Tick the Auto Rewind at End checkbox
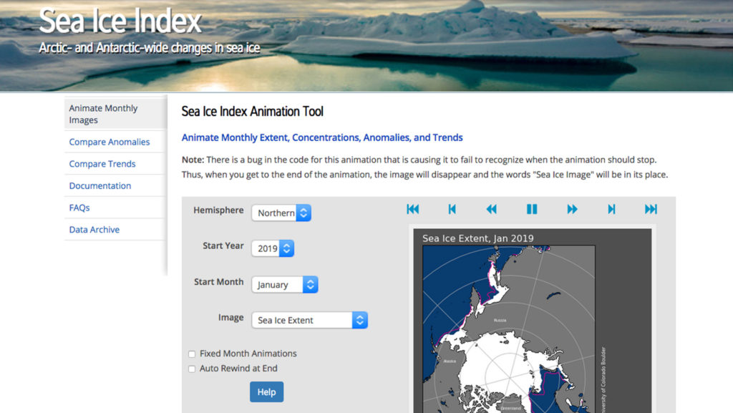Image resolution: width=733 pixels, height=413 pixels. [x=192, y=369]
